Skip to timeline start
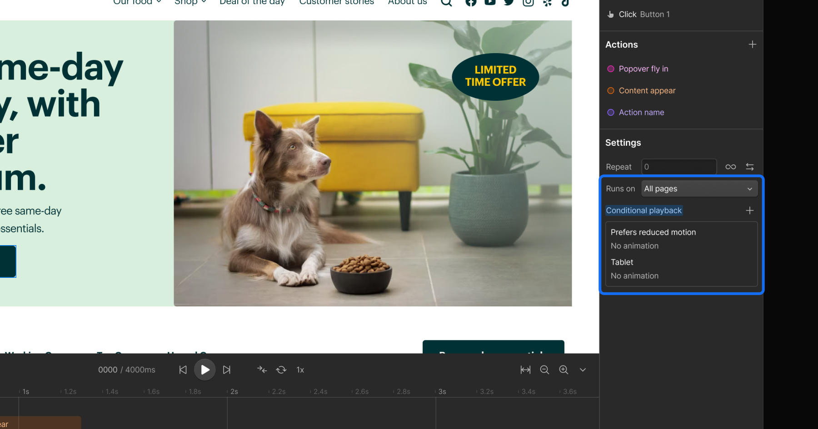 click(183, 370)
